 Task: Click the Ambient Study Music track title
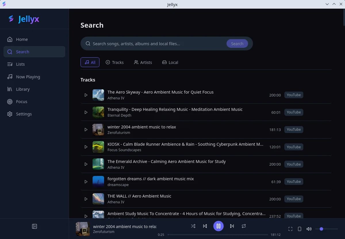186,214
